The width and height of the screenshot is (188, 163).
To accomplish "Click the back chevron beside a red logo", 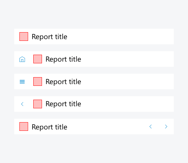I will [22, 104].
